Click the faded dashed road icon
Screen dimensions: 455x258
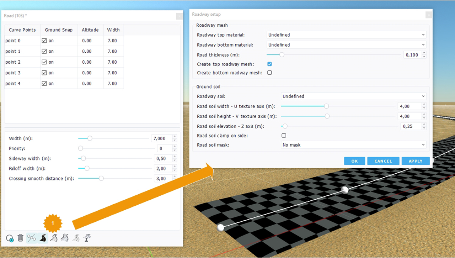(x=75, y=238)
